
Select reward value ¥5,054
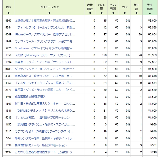click(x=152, y=34)
